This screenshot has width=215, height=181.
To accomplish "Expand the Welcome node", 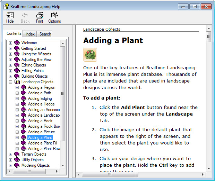I will coord(10,43).
